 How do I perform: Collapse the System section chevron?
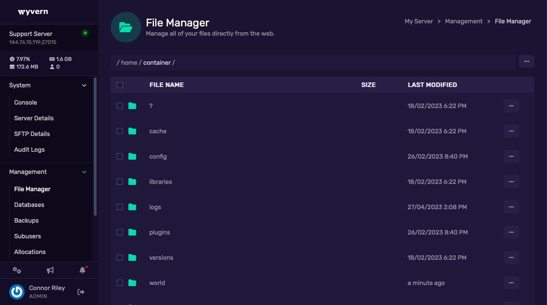pyautogui.click(x=84, y=85)
